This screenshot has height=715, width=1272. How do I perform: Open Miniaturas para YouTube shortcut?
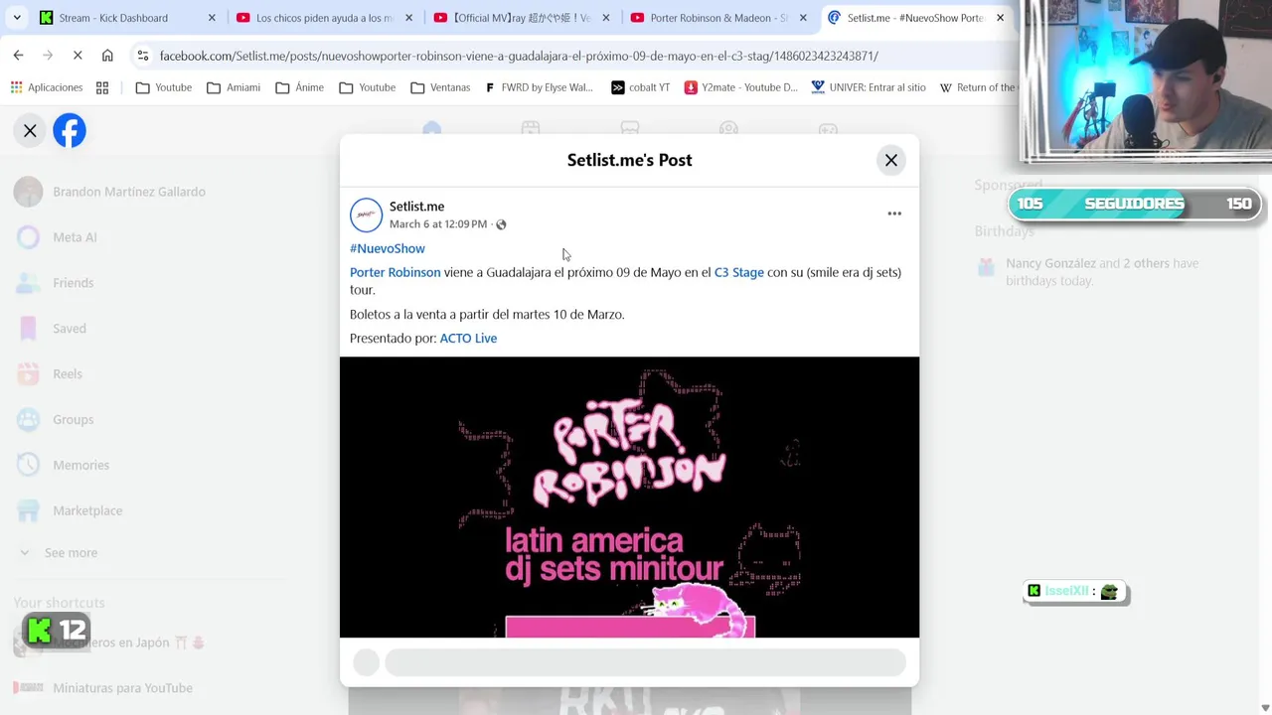(x=122, y=688)
